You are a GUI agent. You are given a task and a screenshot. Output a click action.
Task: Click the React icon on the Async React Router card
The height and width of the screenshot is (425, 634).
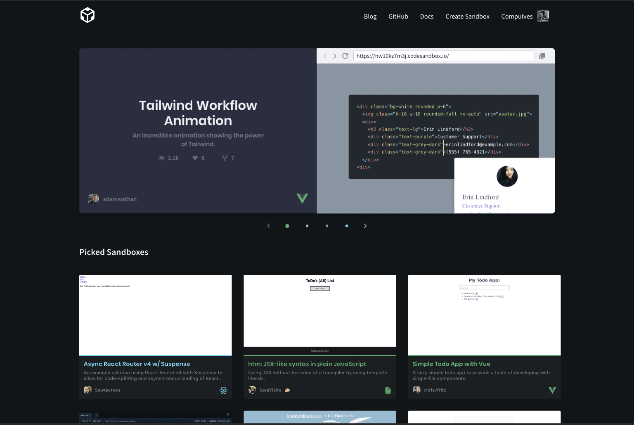tap(223, 390)
